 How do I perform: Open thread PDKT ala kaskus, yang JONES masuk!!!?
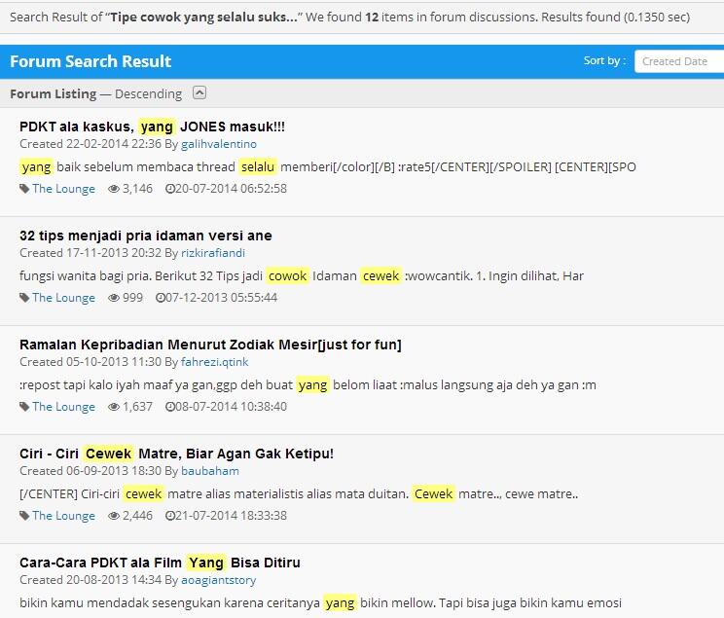152,127
